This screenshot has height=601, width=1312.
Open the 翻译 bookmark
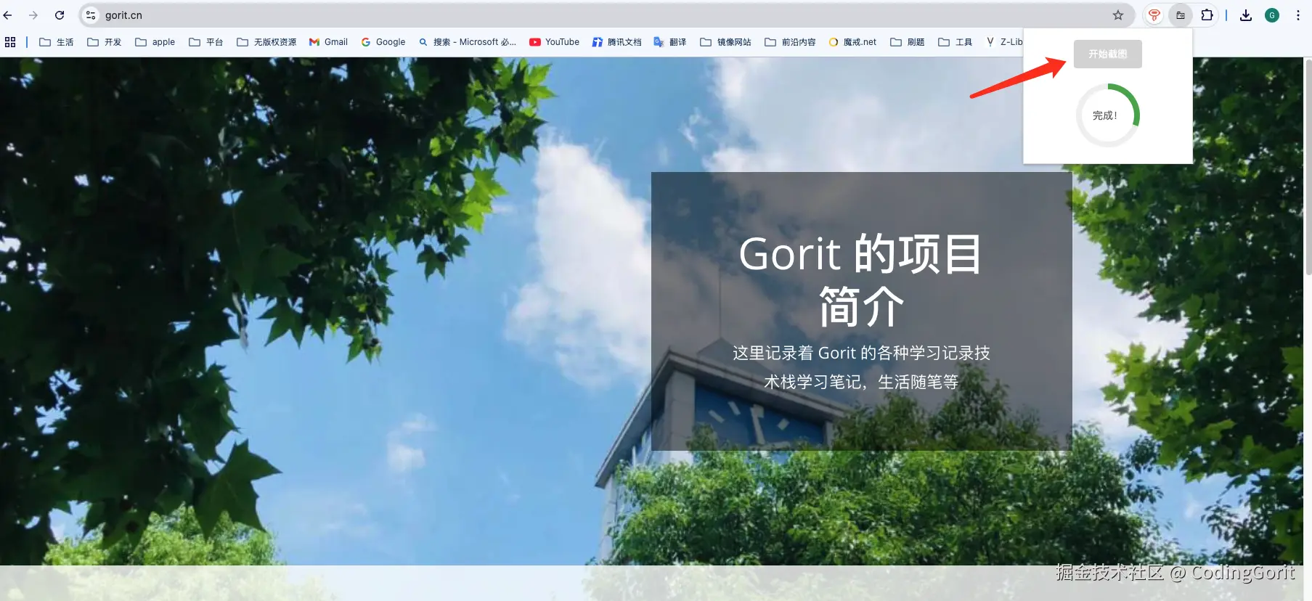pos(670,42)
